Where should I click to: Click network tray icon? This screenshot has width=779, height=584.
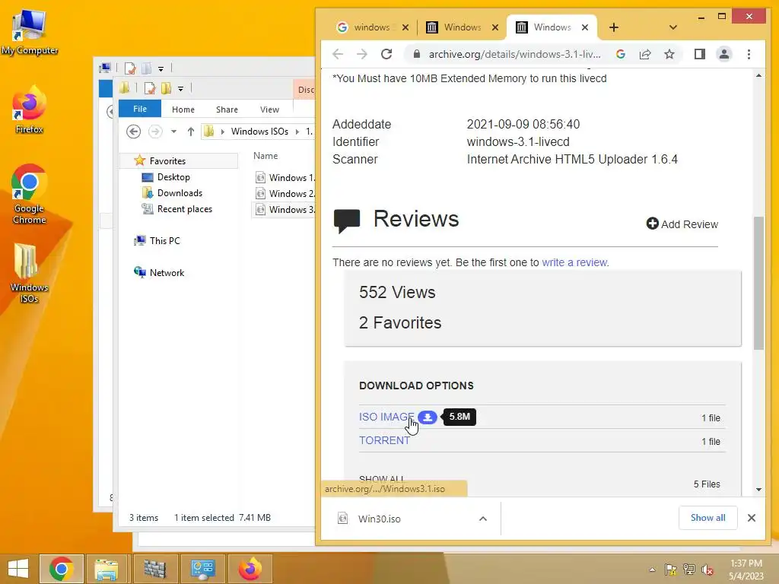(x=689, y=570)
